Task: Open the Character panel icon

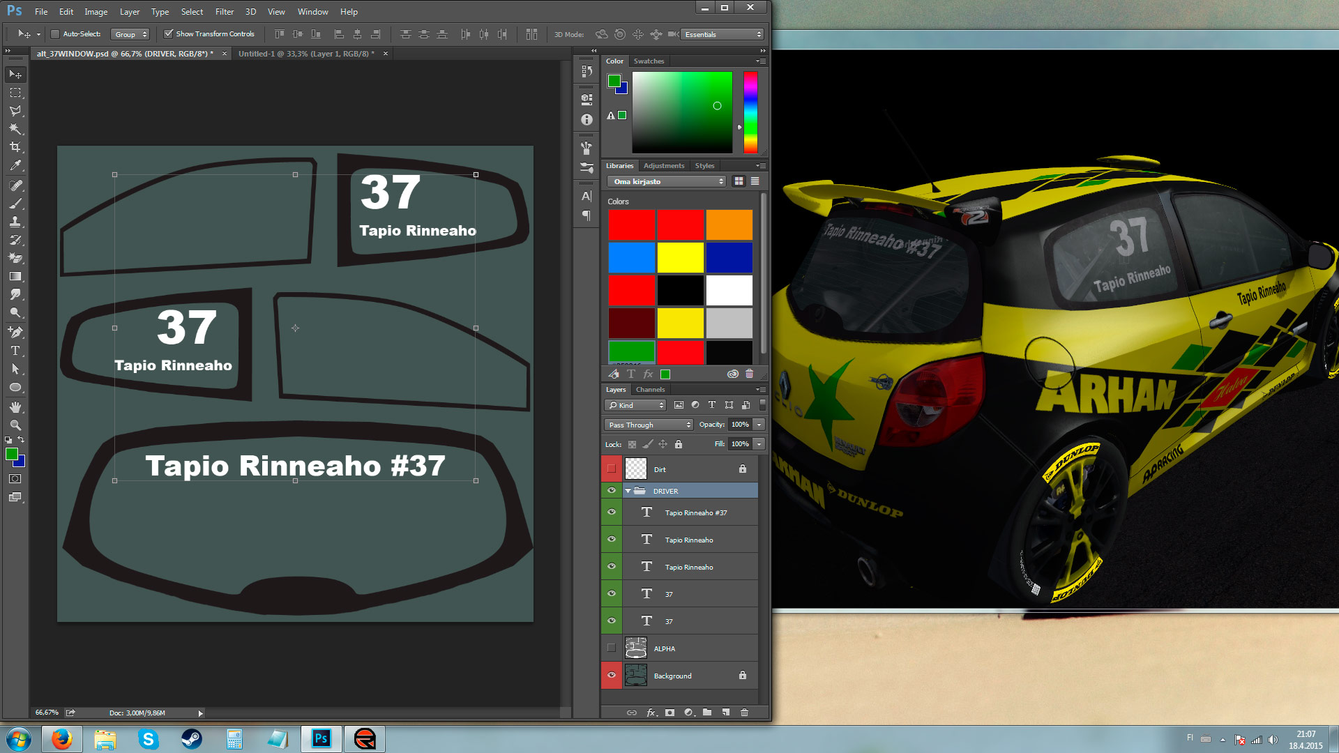Action: pyautogui.click(x=587, y=197)
